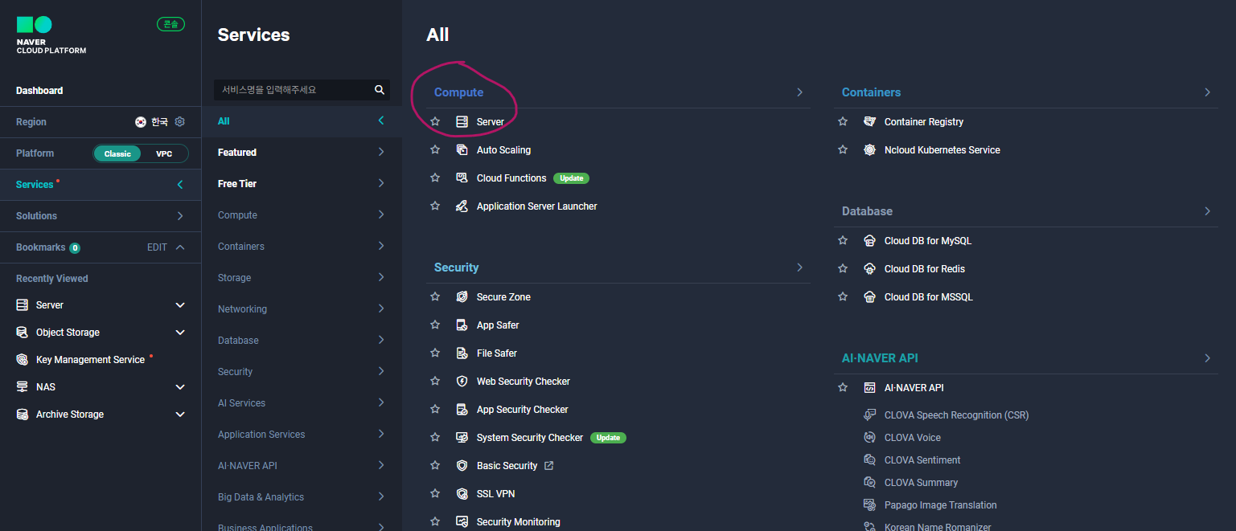Star Cloud DB for MySQL
This screenshot has height=531, width=1236.
coord(843,241)
